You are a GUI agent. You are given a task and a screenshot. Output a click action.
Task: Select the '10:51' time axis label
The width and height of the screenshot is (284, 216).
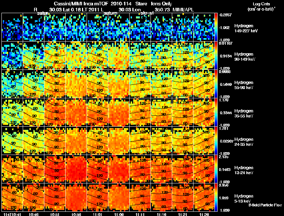tap(55, 214)
